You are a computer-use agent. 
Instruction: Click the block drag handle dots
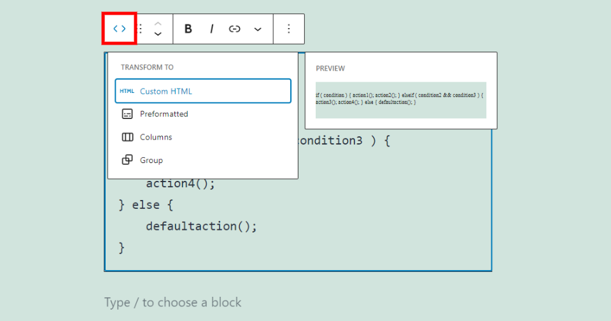(x=141, y=29)
